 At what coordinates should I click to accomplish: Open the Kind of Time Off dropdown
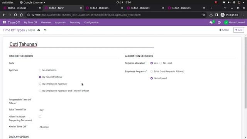tap(79, 127)
